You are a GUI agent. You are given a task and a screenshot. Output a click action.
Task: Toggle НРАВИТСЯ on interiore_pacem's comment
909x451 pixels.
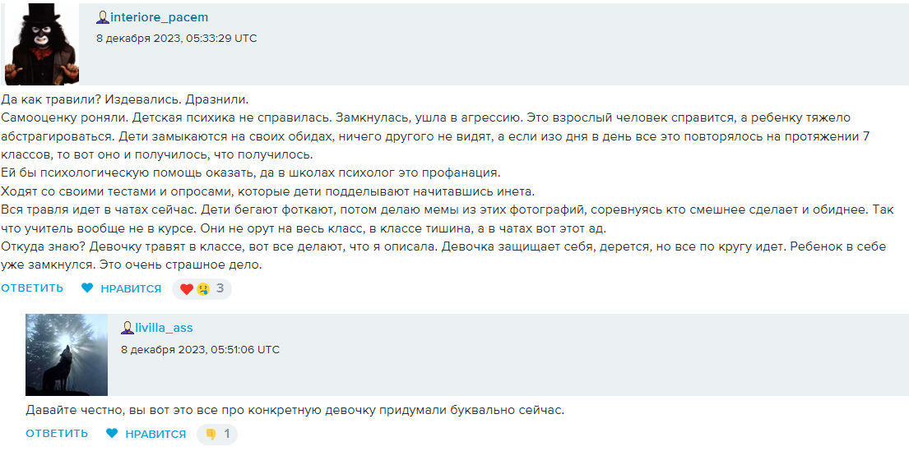point(131,289)
